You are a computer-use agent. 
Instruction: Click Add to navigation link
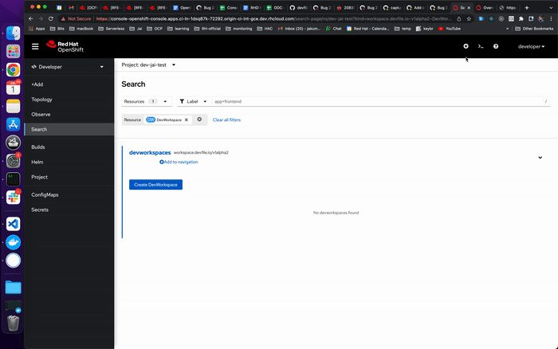(x=179, y=162)
